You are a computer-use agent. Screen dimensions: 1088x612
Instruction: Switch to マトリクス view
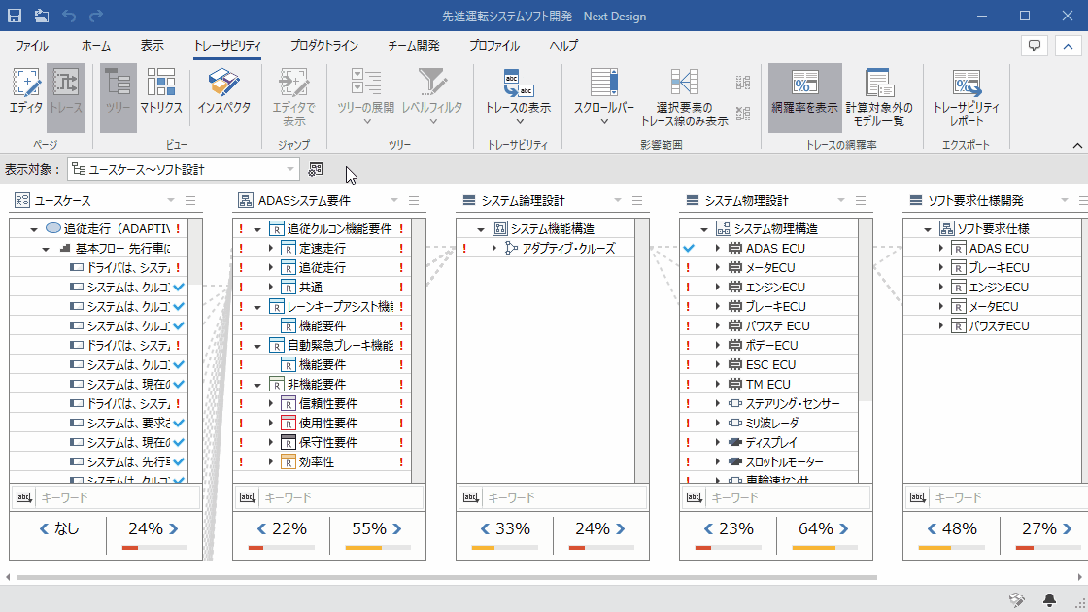click(x=161, y=98)
